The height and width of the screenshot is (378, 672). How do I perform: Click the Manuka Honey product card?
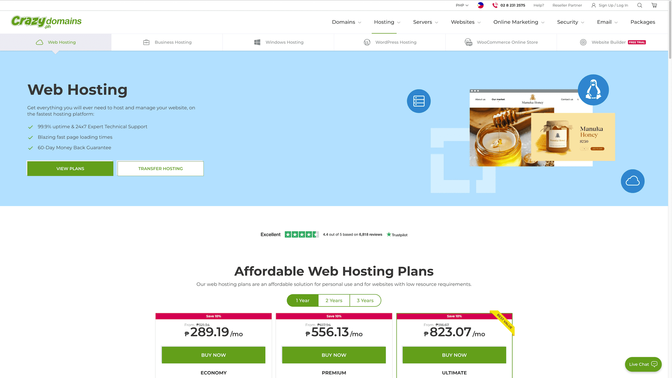point(573,137)
